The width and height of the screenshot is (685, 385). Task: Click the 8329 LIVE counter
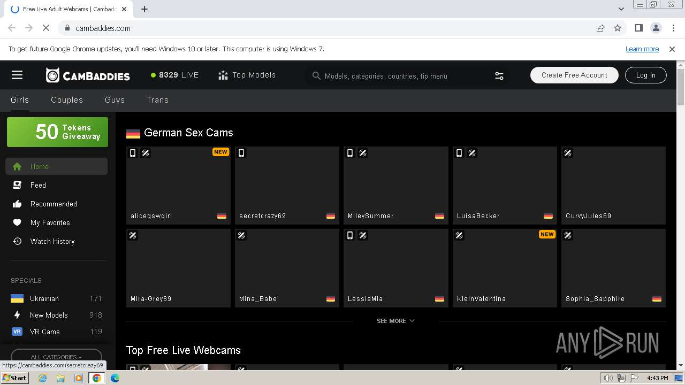174,75
